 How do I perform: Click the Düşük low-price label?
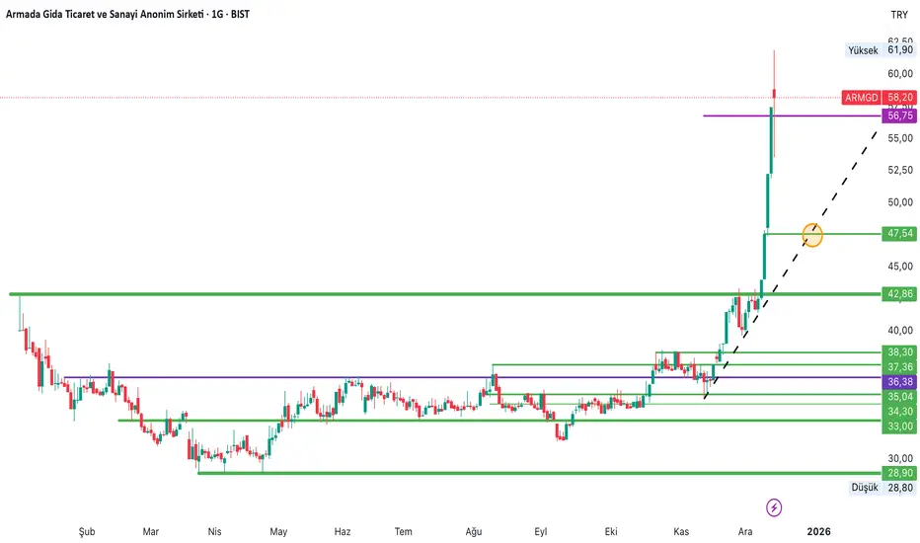coord(865,488)
